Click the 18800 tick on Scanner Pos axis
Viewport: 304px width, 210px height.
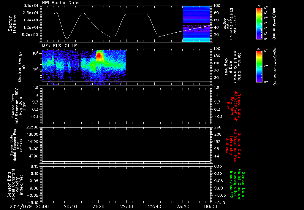pyautogui.click(x=32, y=134)
